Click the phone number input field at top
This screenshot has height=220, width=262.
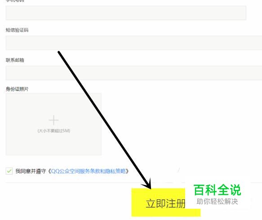pos(126,13)
